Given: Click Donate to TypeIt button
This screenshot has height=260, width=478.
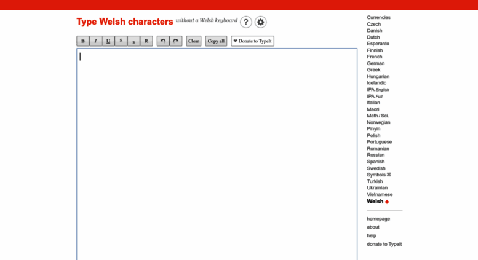Looking at the screenshot, I should 252,41.
